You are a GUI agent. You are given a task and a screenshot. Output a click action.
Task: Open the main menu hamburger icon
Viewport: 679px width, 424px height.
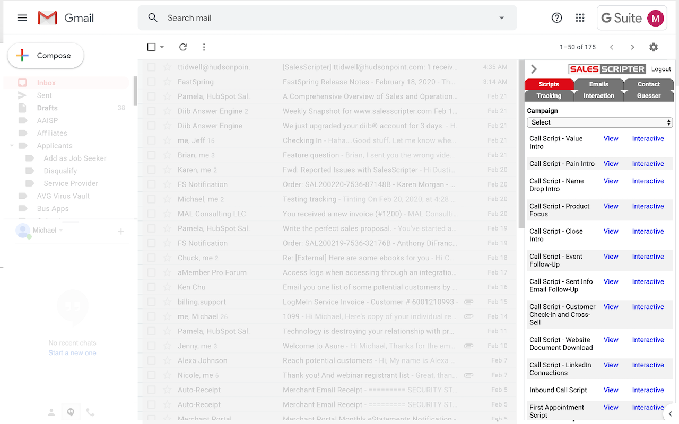[x=22, y=18]
